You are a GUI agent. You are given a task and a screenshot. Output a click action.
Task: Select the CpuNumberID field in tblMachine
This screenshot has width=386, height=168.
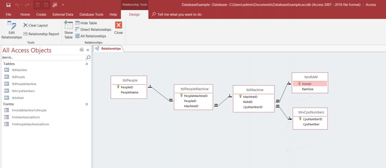pyautogui.click(x=253, y=107)
